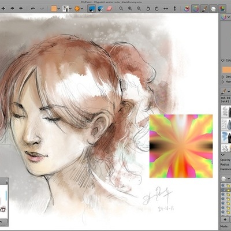
Task: Select the active freehand painting mode icon
Action: pyautogui.click(x=92, y=9)
